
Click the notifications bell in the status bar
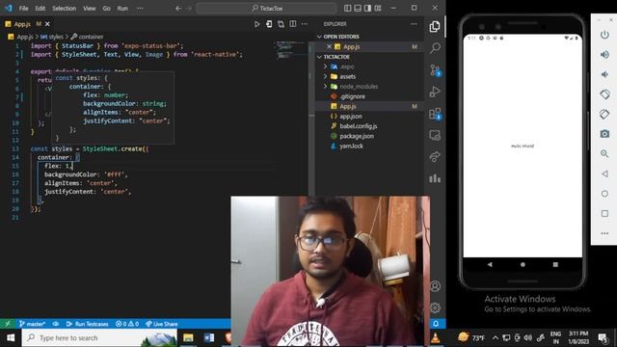point(436,324)
